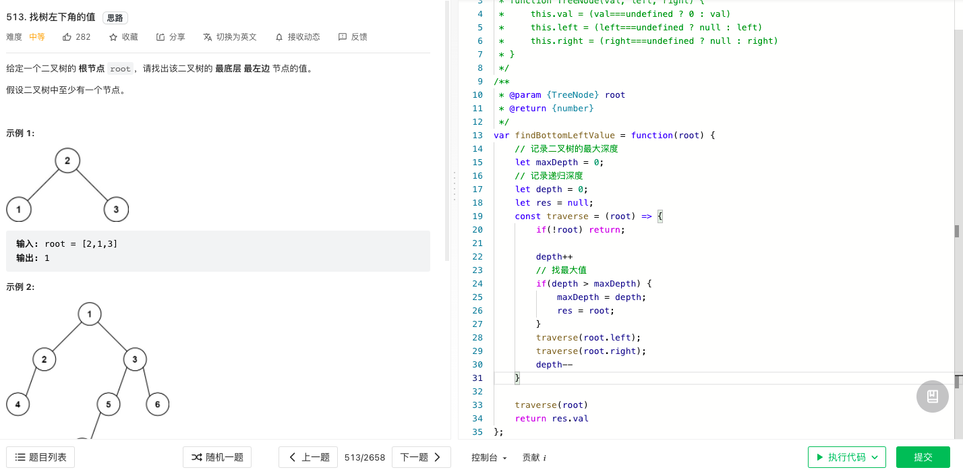Click the inline code root in description
This screenshot has width=963, height=474.
120,69
